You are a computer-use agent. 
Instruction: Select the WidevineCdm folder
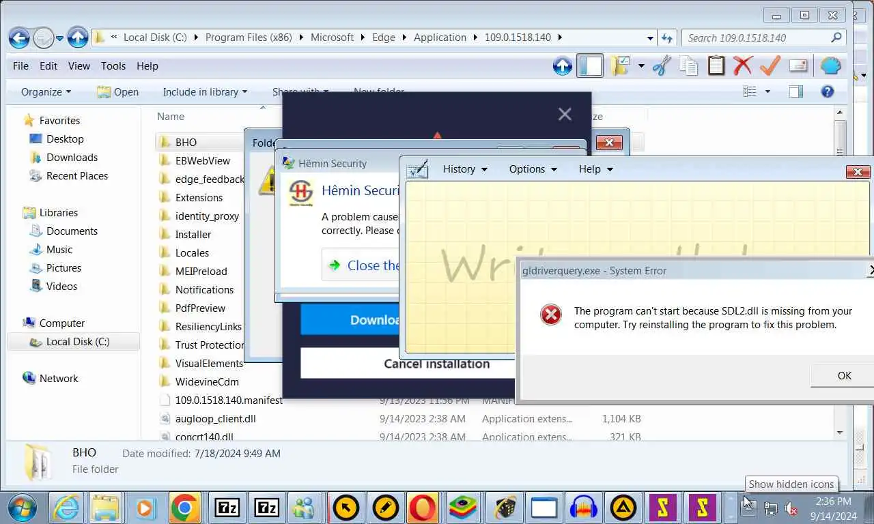[x=207, y=382]
